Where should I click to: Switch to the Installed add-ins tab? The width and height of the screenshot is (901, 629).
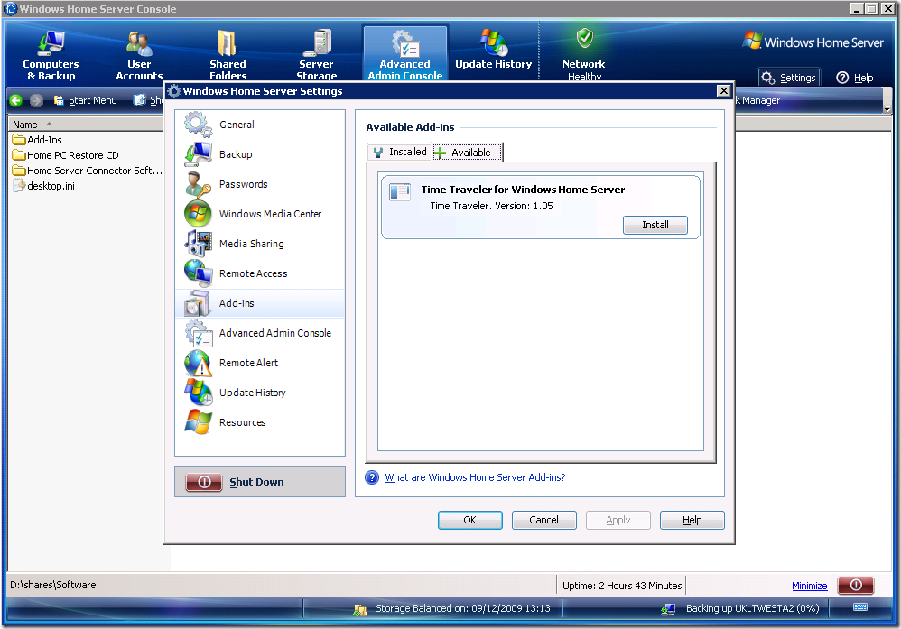[400, 153]
